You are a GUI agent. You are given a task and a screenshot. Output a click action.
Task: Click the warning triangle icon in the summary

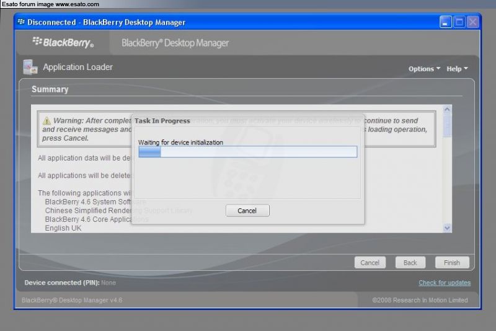(x=46, y=121)
